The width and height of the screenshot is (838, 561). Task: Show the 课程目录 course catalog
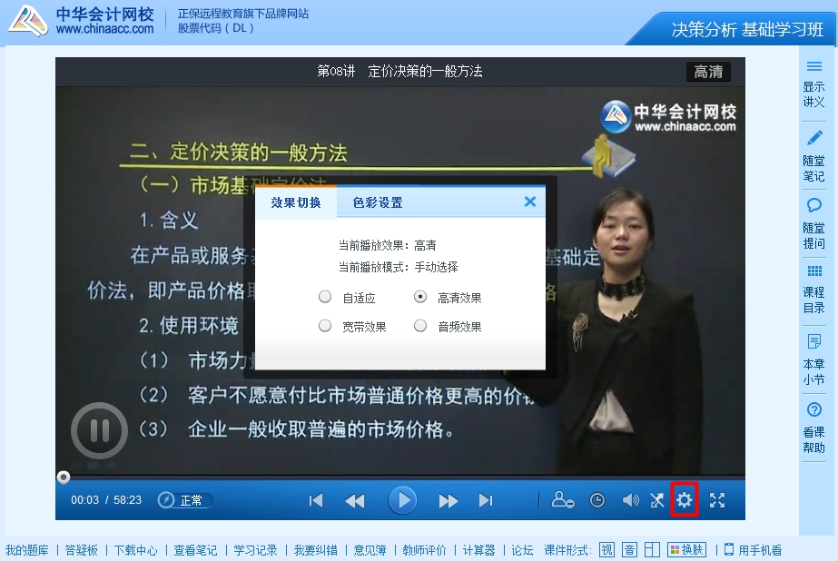click(x=814, y=290)
